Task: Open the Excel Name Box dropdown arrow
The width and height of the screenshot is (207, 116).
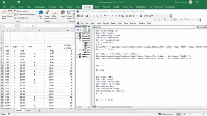Action: (x=14, y=26)
